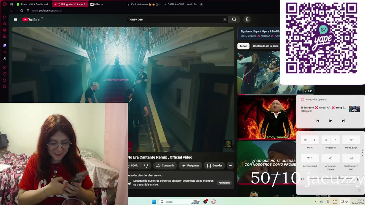
Task: Dislike the video with thumbs-down button
Action: (146, 165)
